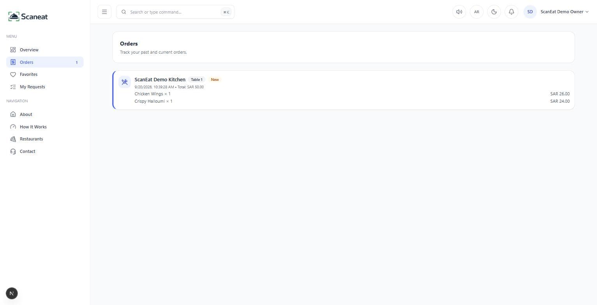Click the Favorites heart icon
The width and height of the screenshot is (597, 305).
(x=13, y=74)
